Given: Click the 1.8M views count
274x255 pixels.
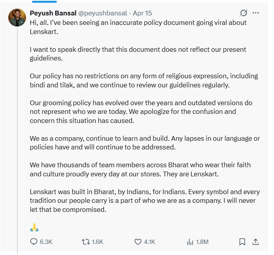Looking at the screenshot, I should (x=202, y=242).
